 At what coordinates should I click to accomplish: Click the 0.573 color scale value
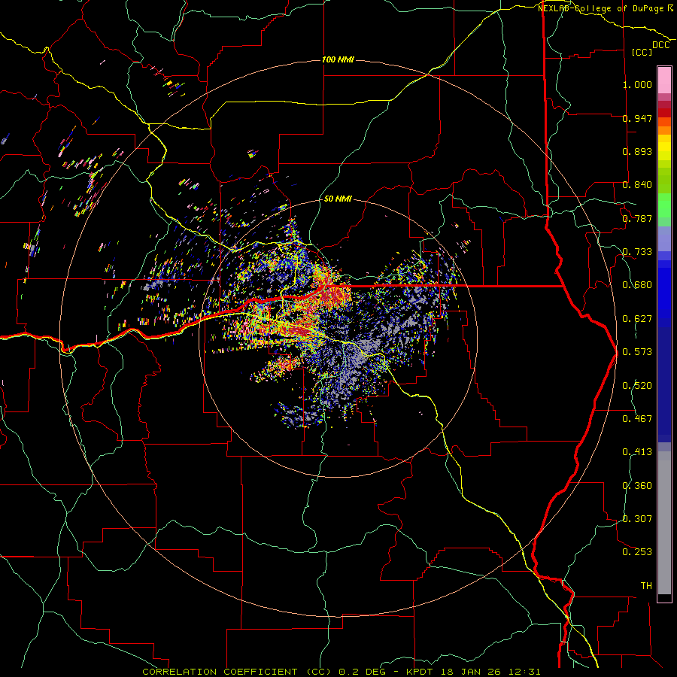click(637, 352)
